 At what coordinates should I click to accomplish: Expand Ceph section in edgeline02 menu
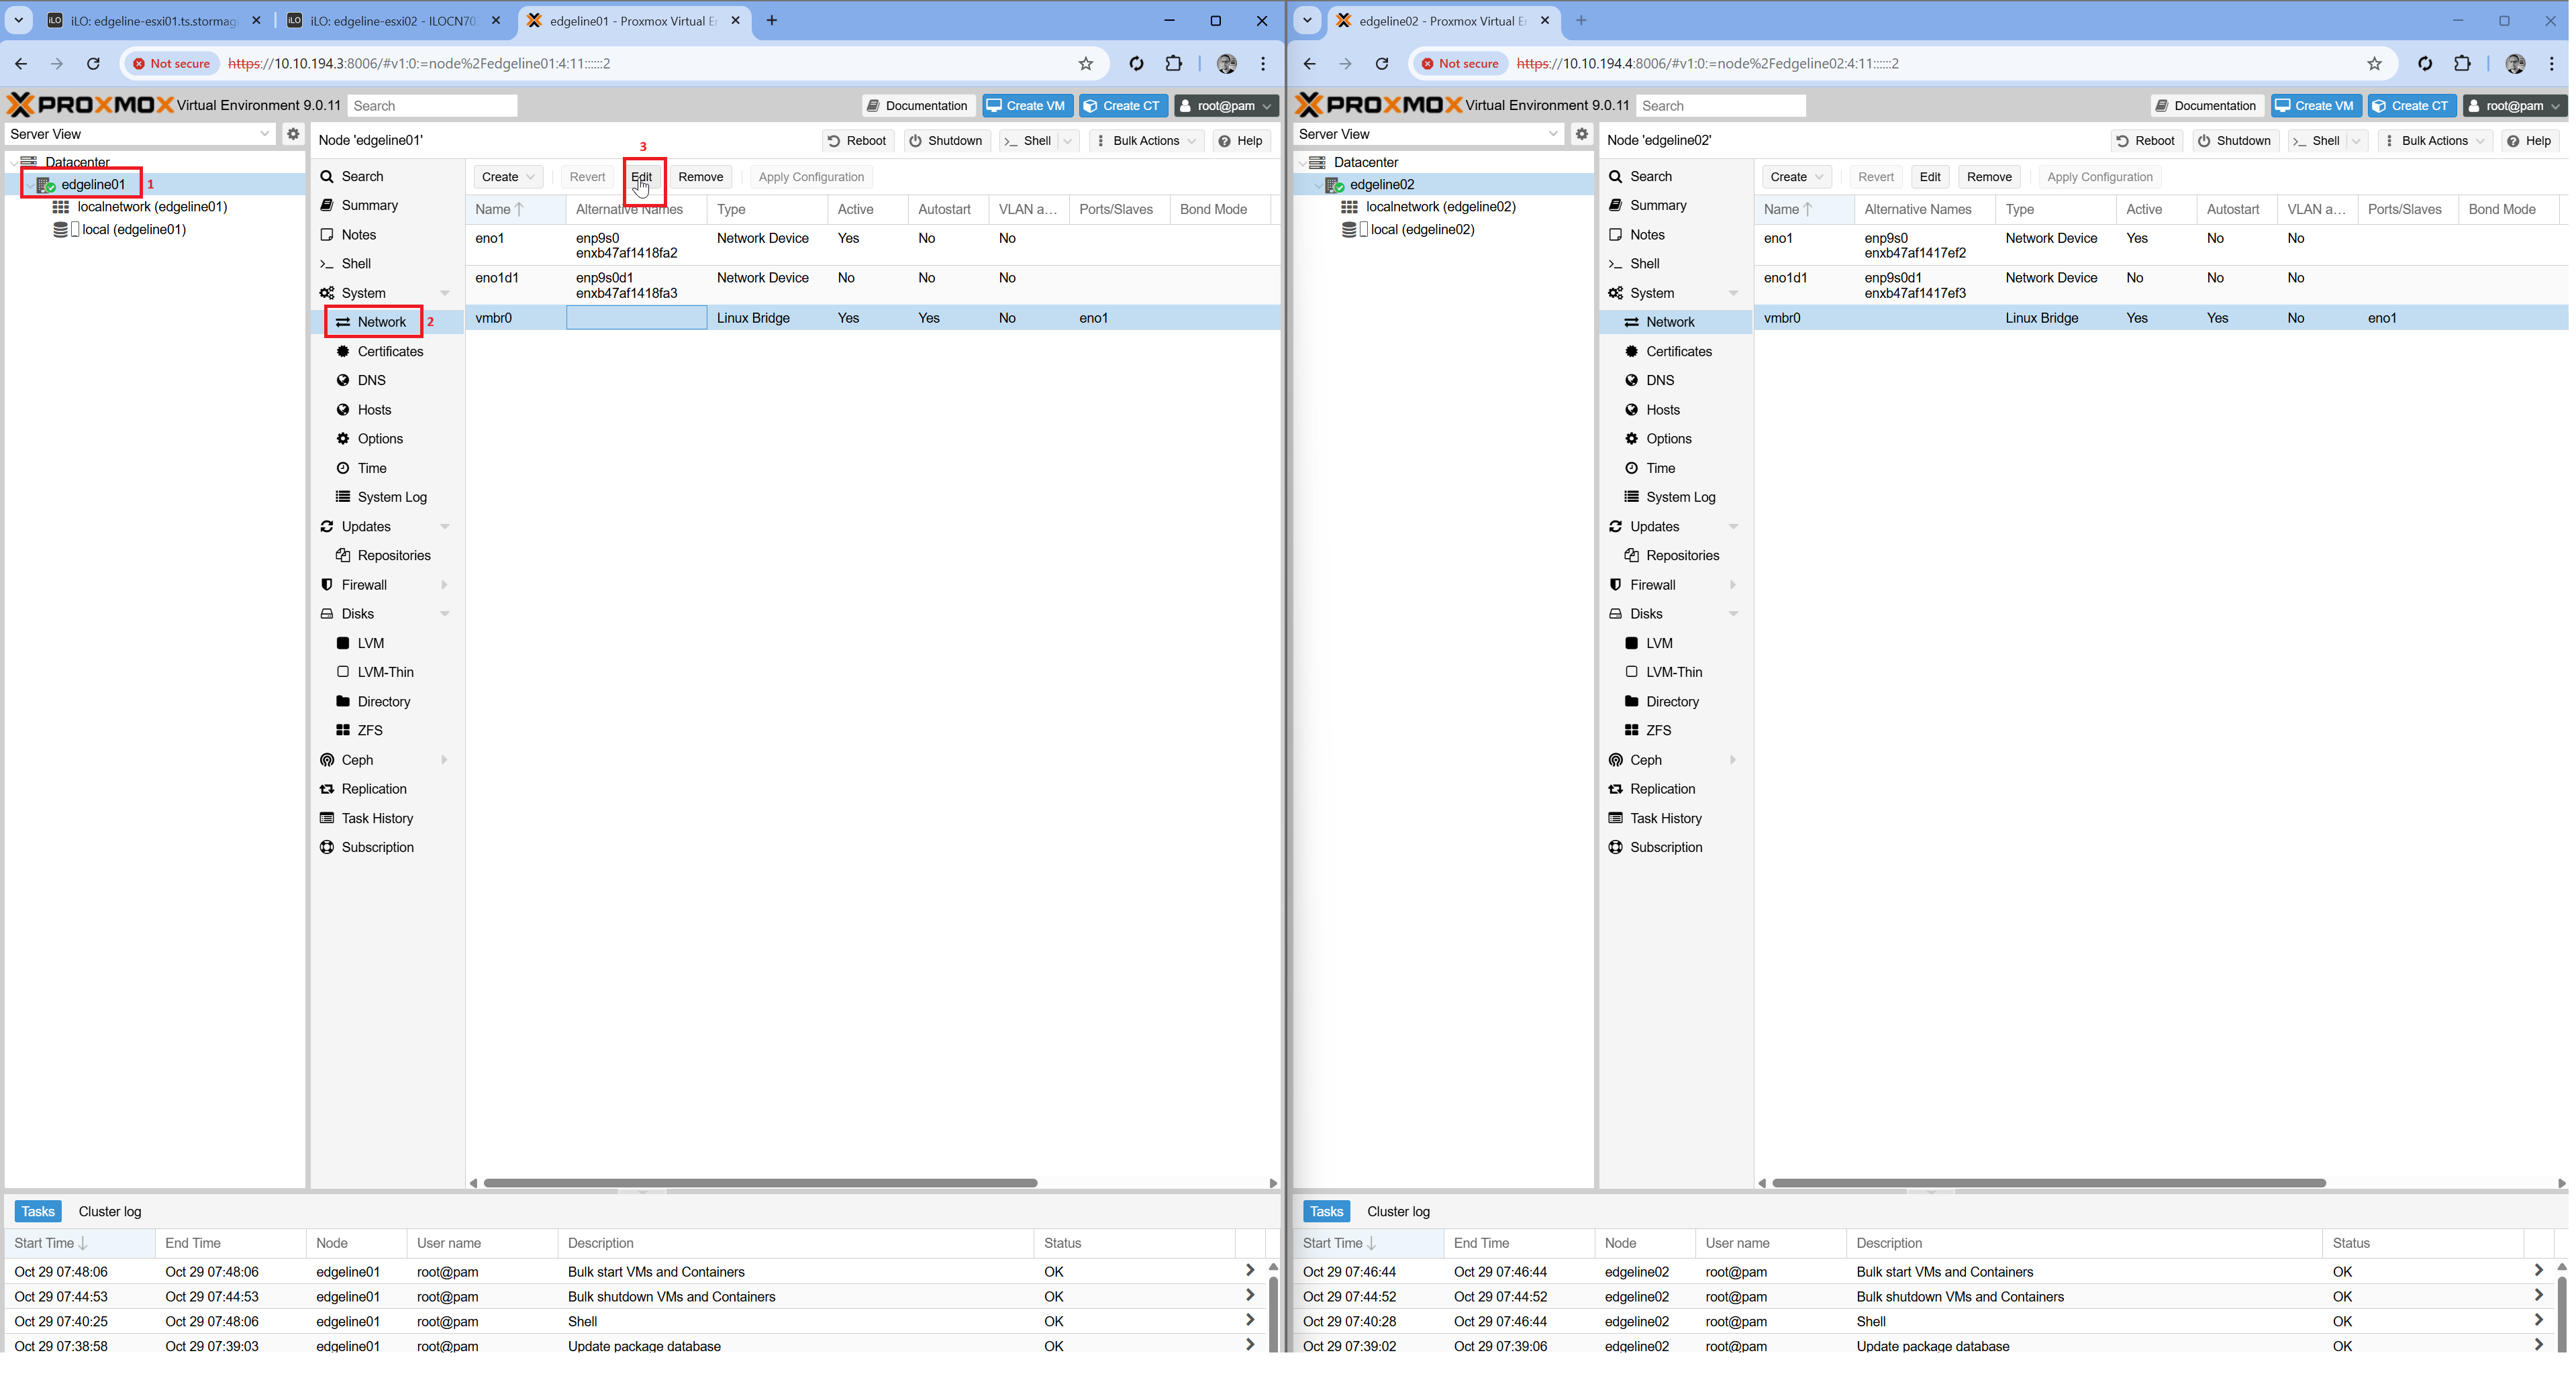coord(1733,761)
